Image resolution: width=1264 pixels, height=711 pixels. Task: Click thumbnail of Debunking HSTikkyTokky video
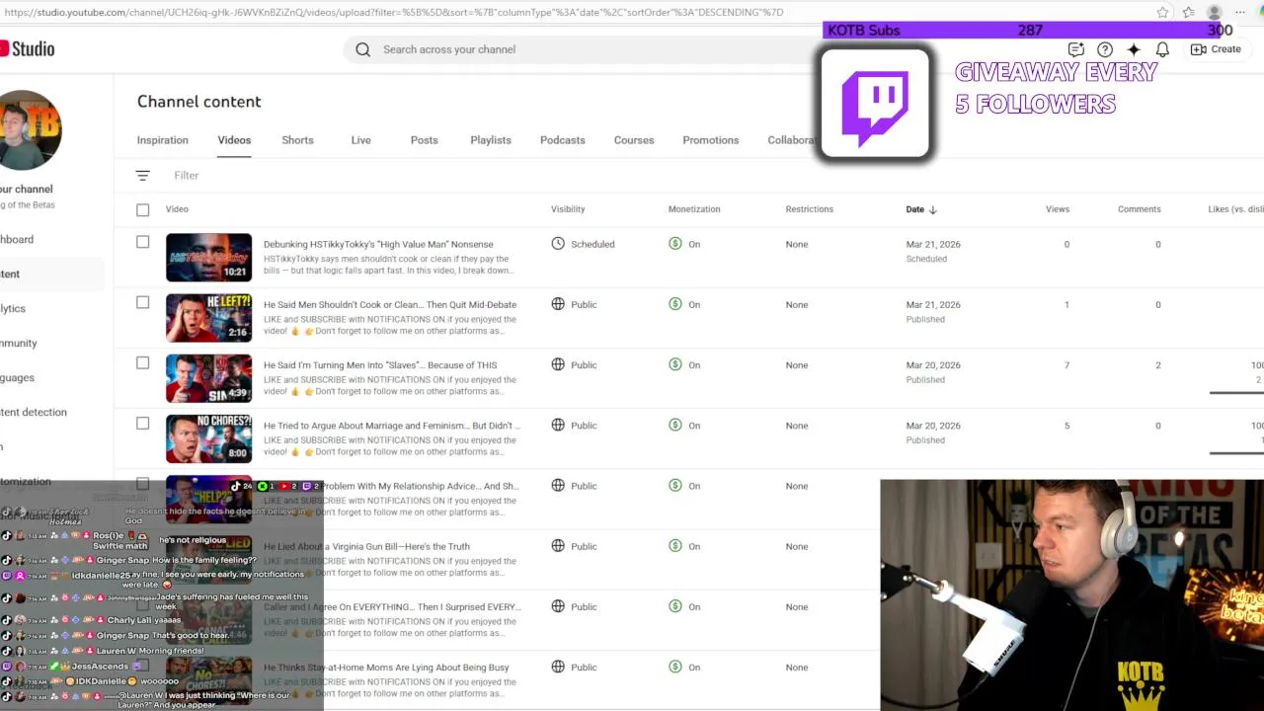(x=208, y=257)
